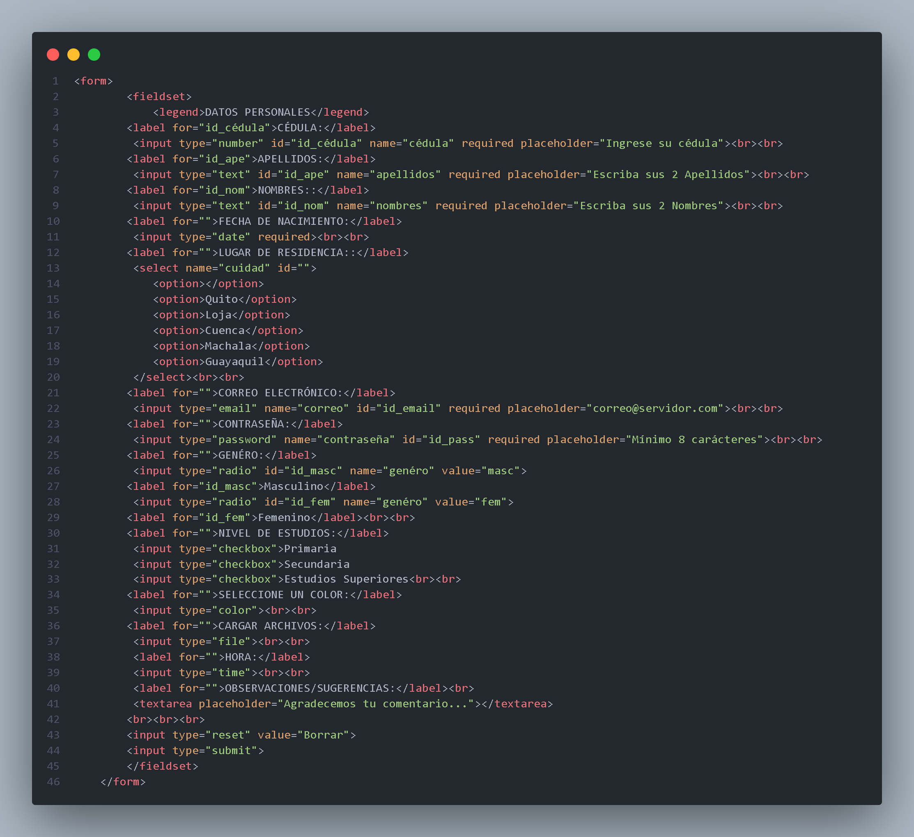Click the input type="color" line

pyautogui.click(x=225, y=611)
